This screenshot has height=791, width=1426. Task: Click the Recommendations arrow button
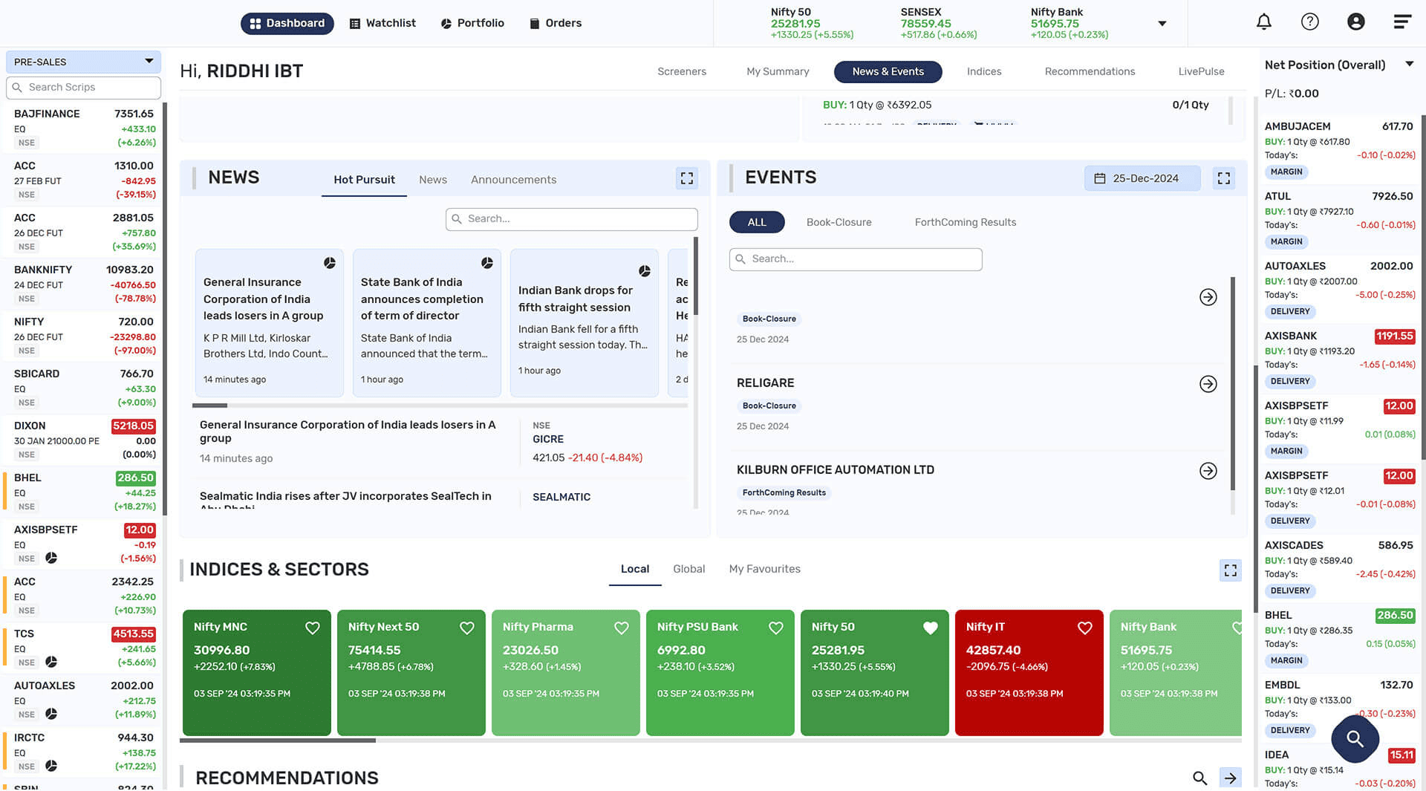coord(1231,778)
